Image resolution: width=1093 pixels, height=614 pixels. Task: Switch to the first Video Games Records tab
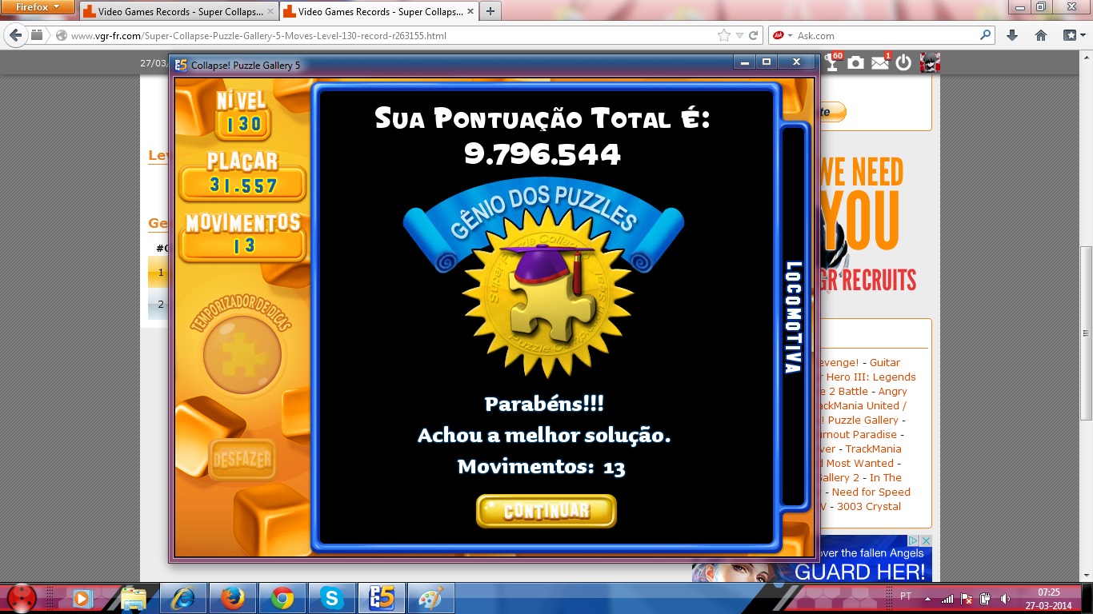[178, 12]
